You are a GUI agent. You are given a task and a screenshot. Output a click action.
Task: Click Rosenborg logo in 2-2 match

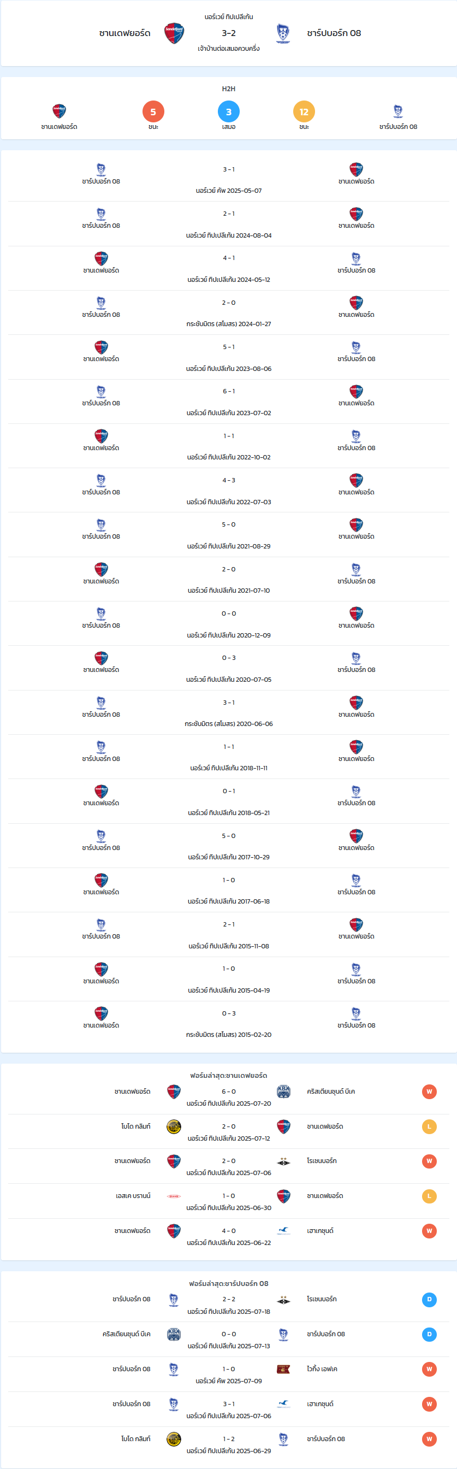283,1300
